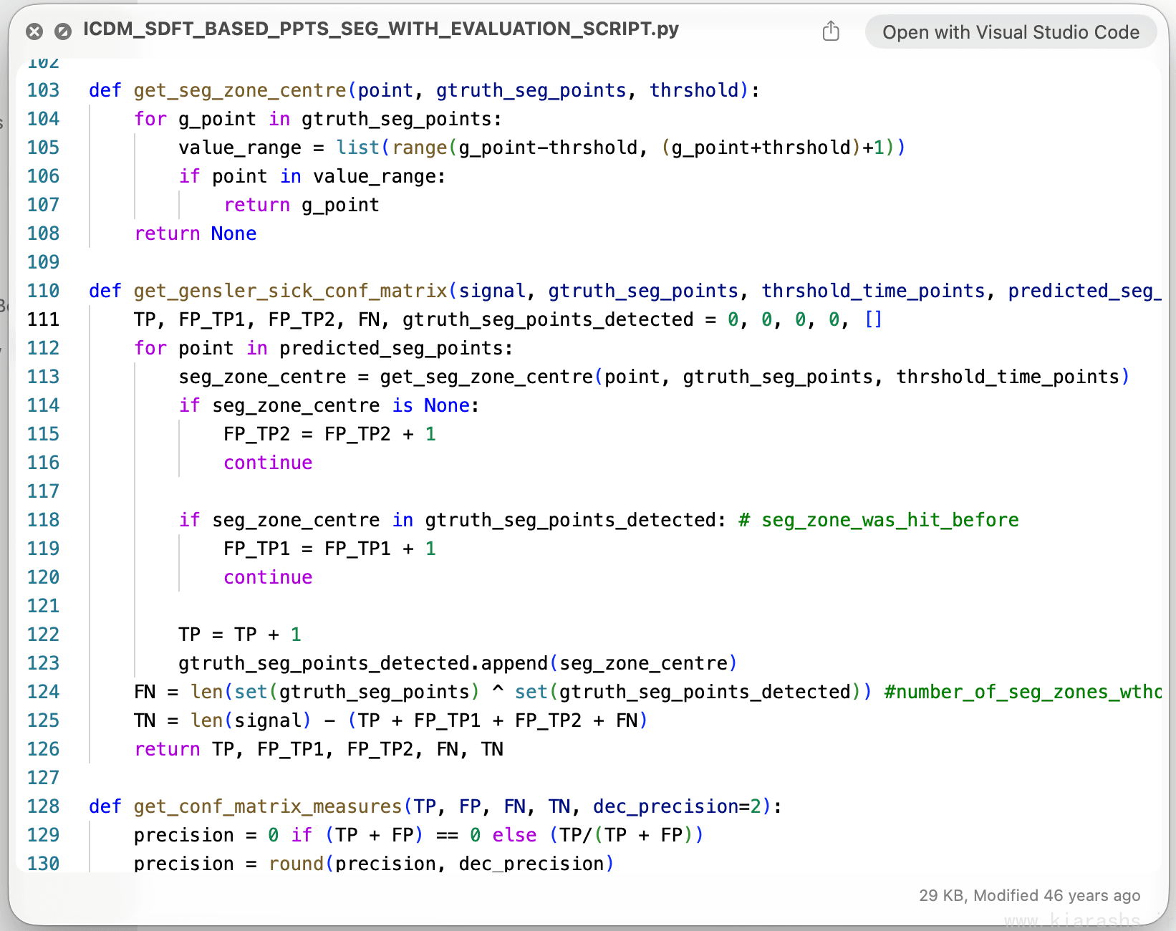Click '29 KB, Modified 46 years ago' status text
This screenshot has width=1176, height=931.
point(1030,895)
